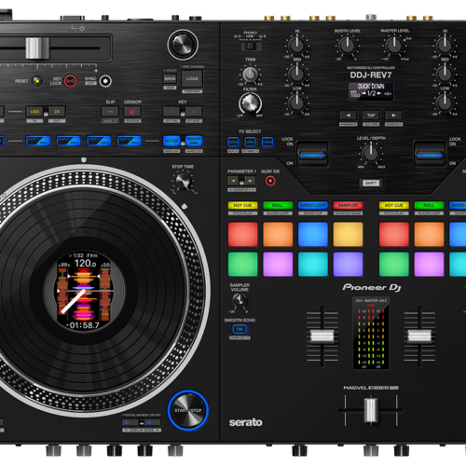This screenshot has width=466, height=466.
Task: Click the MASTER LEVEL knob
Action: (x=394, y=46)
